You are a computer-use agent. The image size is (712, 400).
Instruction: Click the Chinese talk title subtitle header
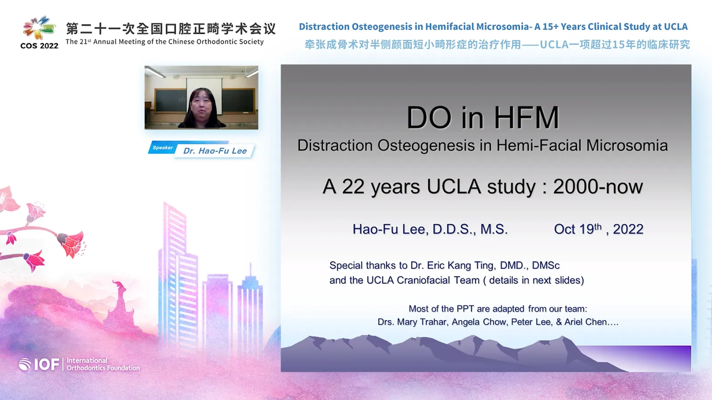pos(497,45)
